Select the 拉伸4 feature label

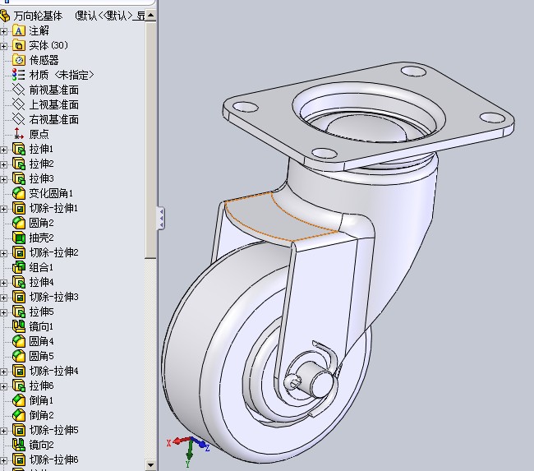pyautogui.click(x=41, y=282)
